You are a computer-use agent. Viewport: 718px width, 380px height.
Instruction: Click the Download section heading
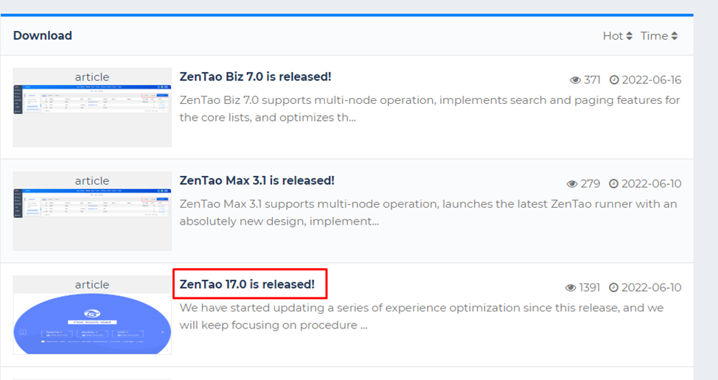point(43,35)
